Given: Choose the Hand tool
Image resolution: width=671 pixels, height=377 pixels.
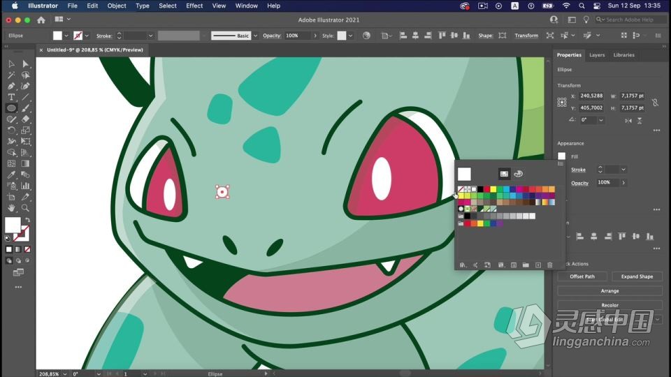Looking at the screenshot, I should (12, 208).
